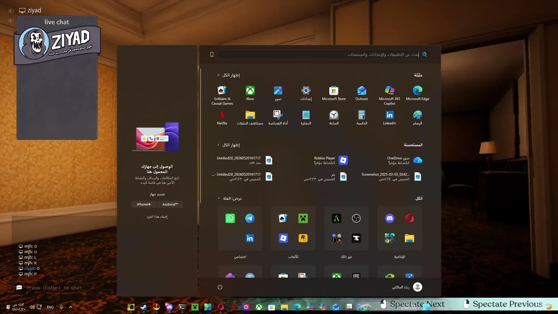
Task: Open the الإنتاجية category folder
Action: coord(399,229)
